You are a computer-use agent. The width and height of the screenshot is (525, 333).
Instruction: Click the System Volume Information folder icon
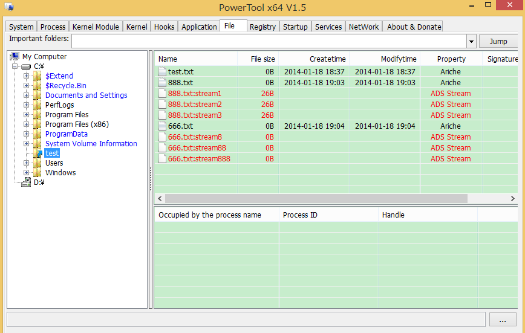pyautogui.click(x=37, y=144)
